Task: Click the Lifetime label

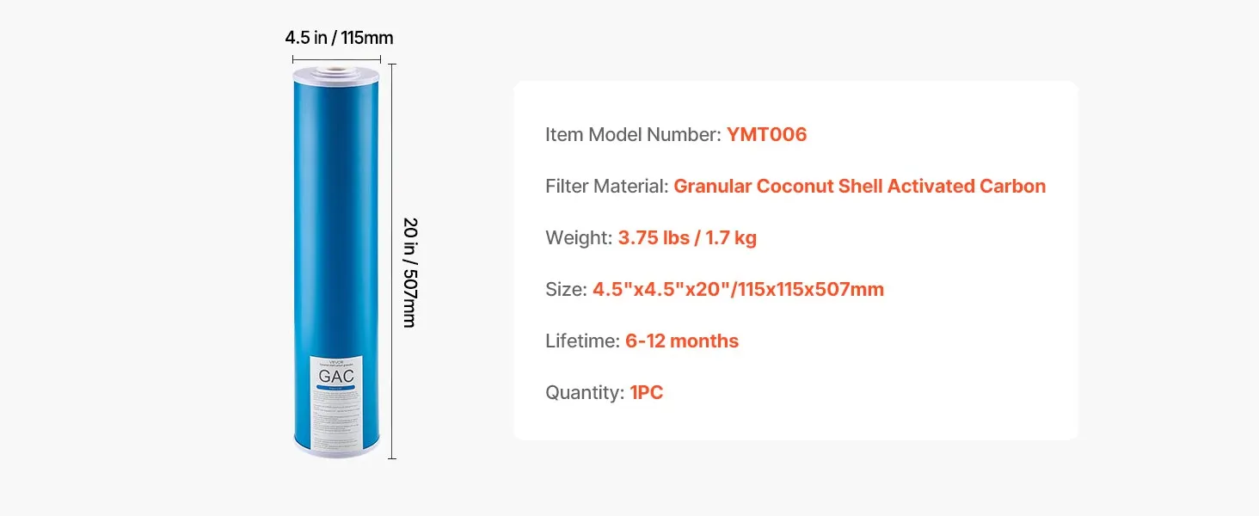Action: 582,341
